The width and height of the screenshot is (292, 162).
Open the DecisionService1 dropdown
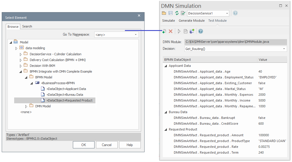click(x=227, y=13)
